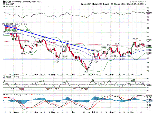Viewport: 154px width, 114px height.
Task: Click the 85.46 May peak label
Action: tap(67, 41)
